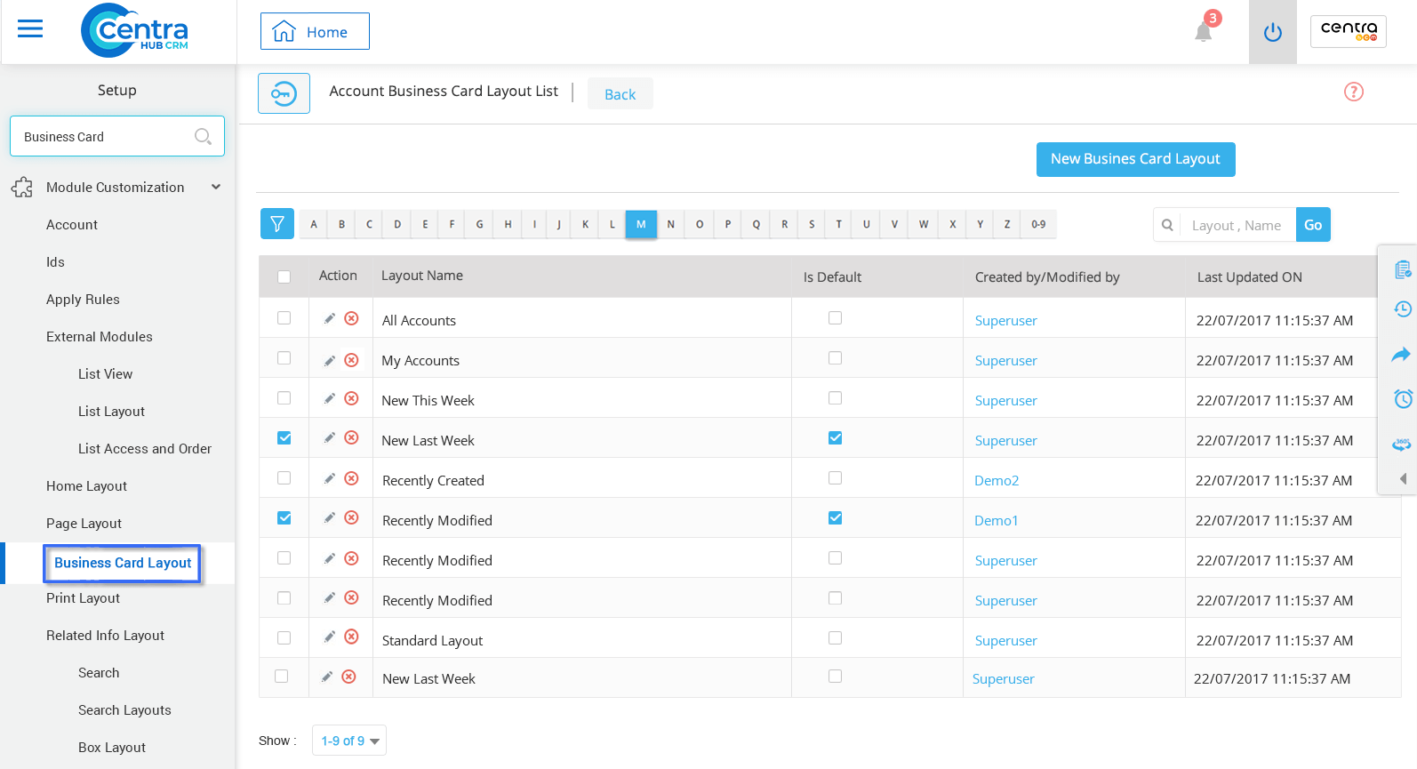Screen dimensions: 1417x769
Task: Click the alarm clock icon in right sidebar
Action: pos(1403,399)
